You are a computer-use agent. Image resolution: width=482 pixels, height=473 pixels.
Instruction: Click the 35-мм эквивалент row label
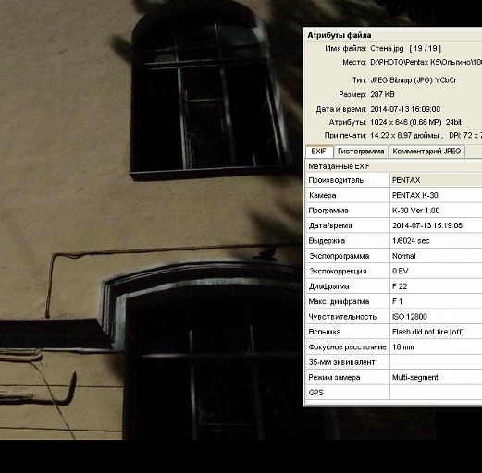tap(341, 362)
